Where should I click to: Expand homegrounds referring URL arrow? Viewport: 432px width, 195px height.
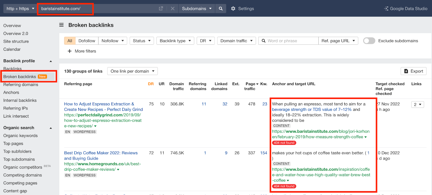[x=118, y=170]
